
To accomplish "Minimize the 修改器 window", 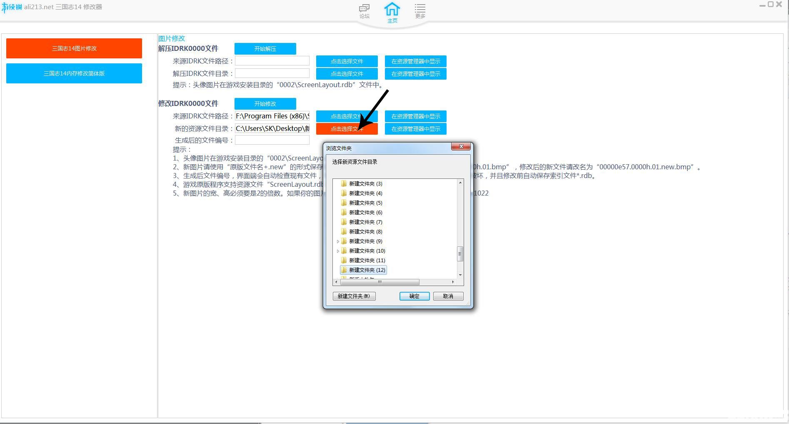I will 762,5.
